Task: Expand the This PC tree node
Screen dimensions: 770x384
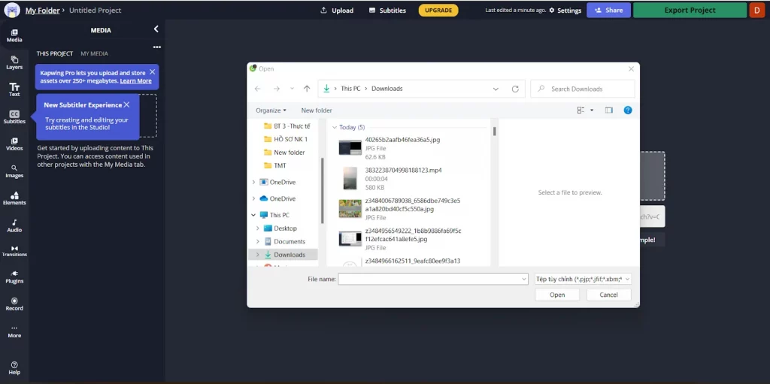Action: tap(253, 215)
